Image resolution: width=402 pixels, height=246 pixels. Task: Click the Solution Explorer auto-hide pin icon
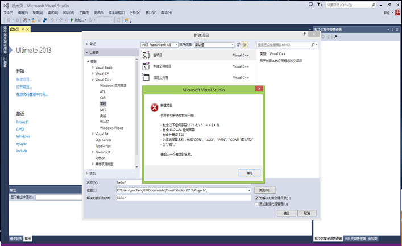click(392, 30)
